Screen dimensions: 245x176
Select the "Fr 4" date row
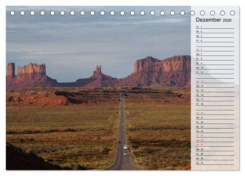point(215,40)
